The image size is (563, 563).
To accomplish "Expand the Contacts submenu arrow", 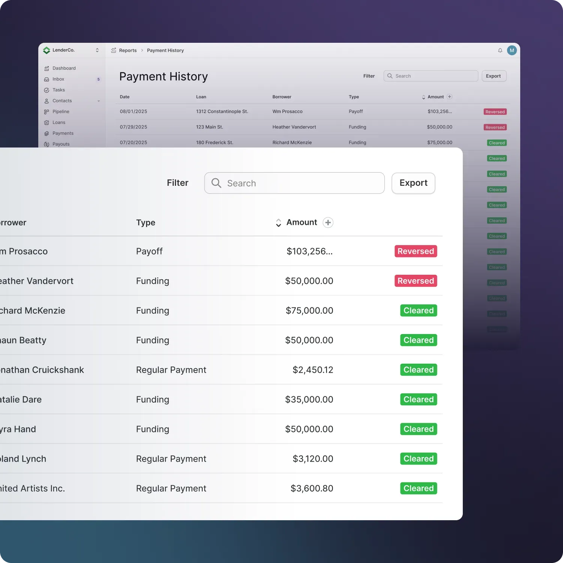I will coord(99,101).
